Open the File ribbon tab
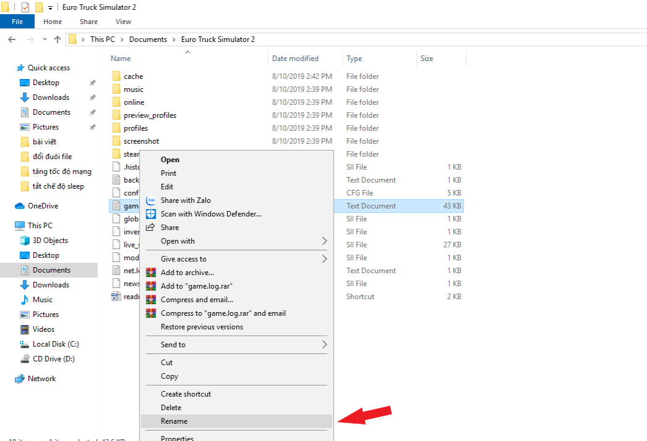The image size is (647, 441). 17,22
